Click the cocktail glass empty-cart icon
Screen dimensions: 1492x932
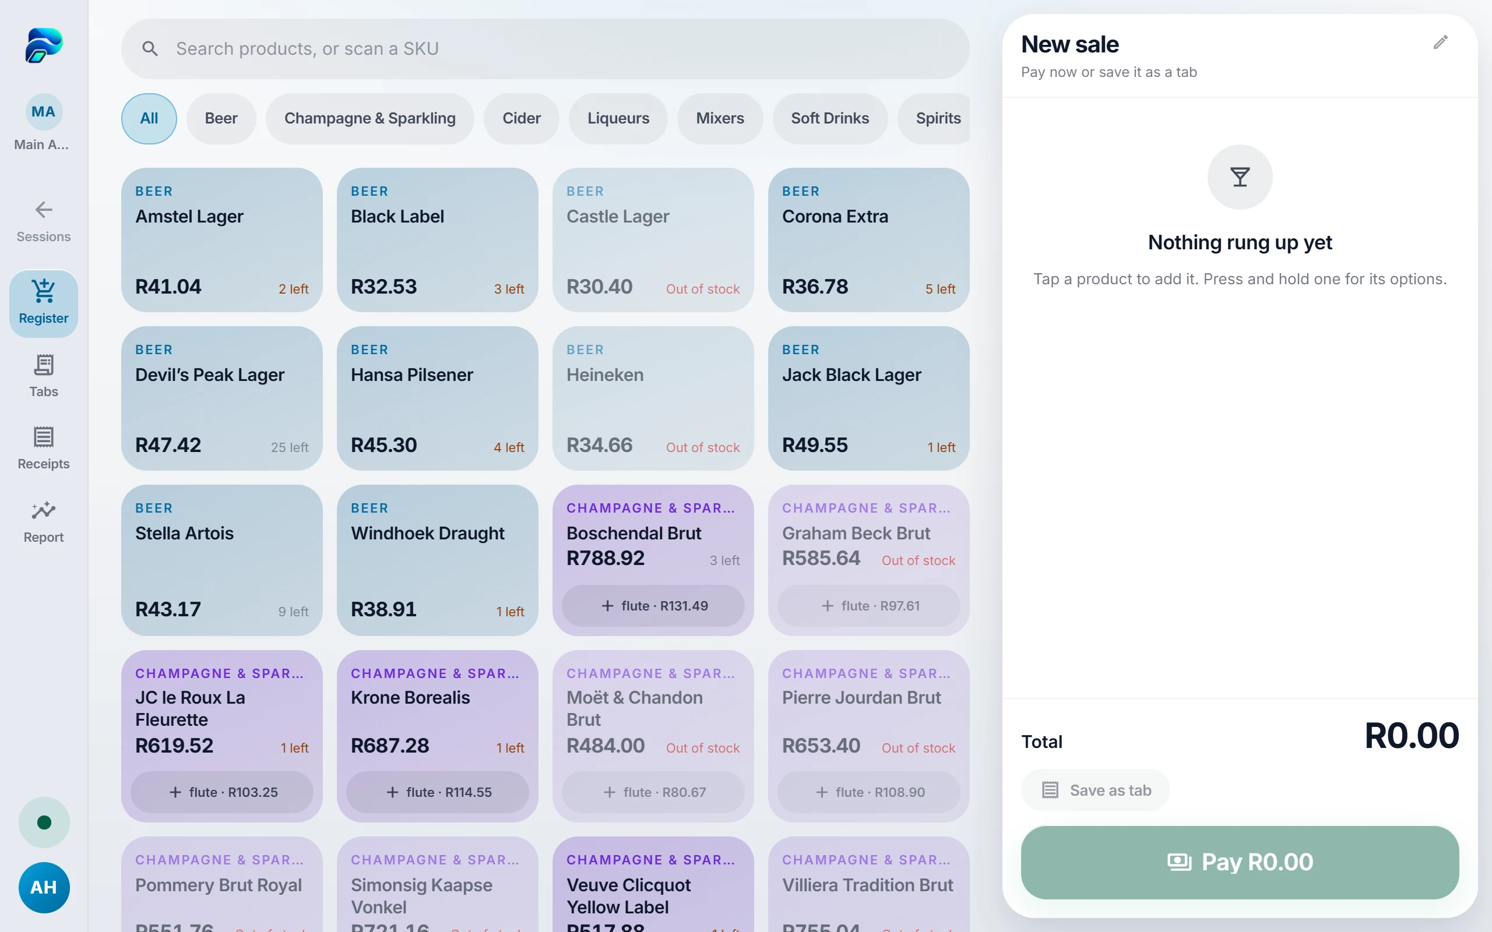[1240, 177]
